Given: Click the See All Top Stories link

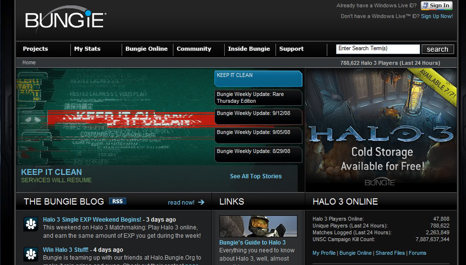Looking at the screenshot, I should click(255, 176).
